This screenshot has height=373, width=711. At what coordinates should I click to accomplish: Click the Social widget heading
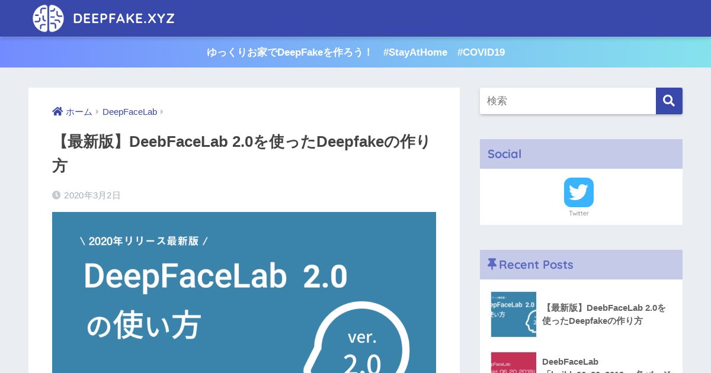click(x=581, y=154)
